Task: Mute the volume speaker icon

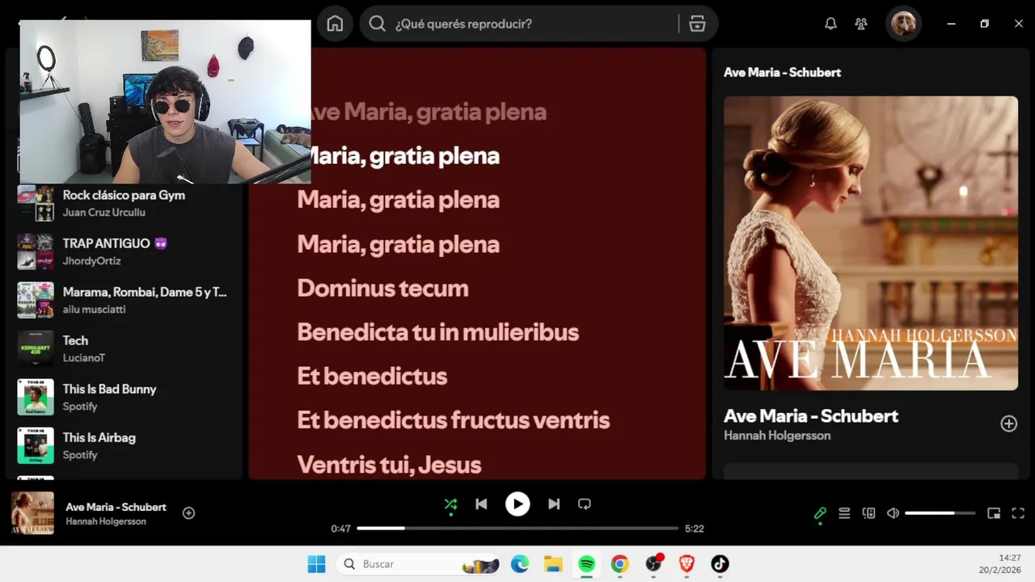Action: 893,513
